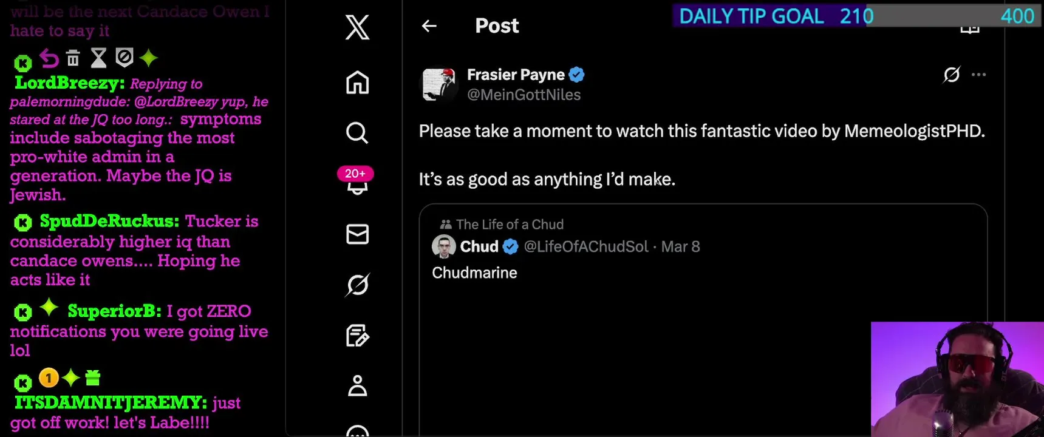1044x437 pixels.
Task: Click the Grok icon on Frasier Payne's post
Action: tap(951, 75)
